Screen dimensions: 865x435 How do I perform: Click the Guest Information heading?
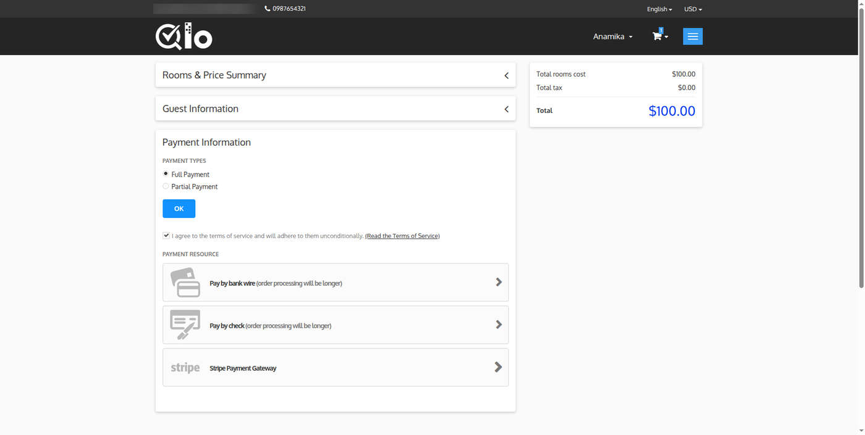click(x=200, y=109)
